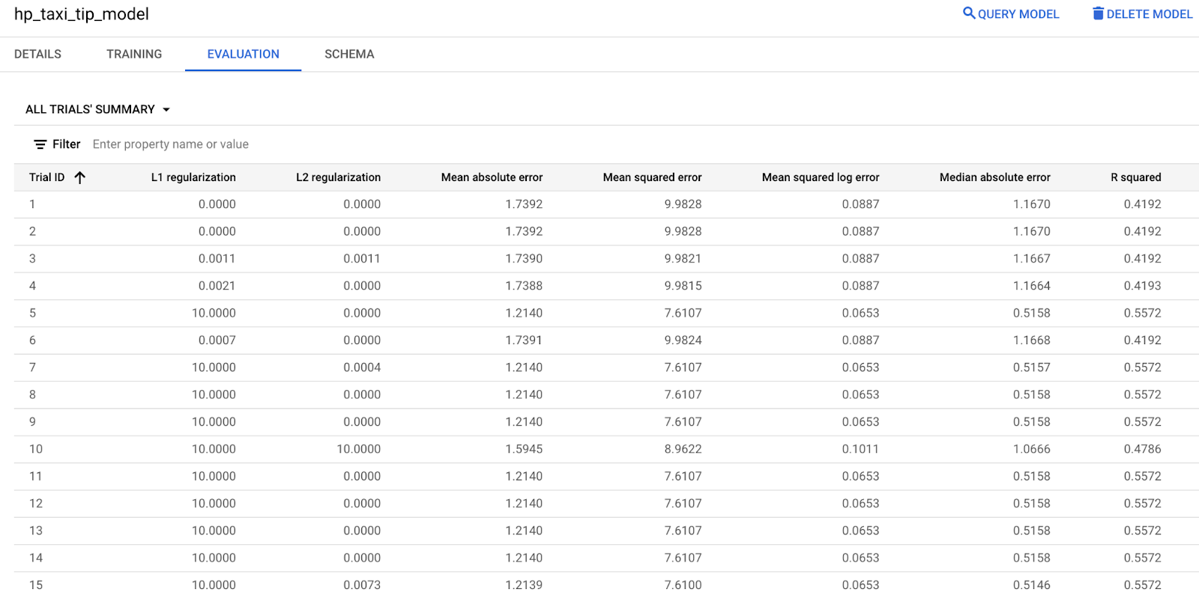
Task: Click mean absolute error 1.2139
Action: tap(524, 585)
